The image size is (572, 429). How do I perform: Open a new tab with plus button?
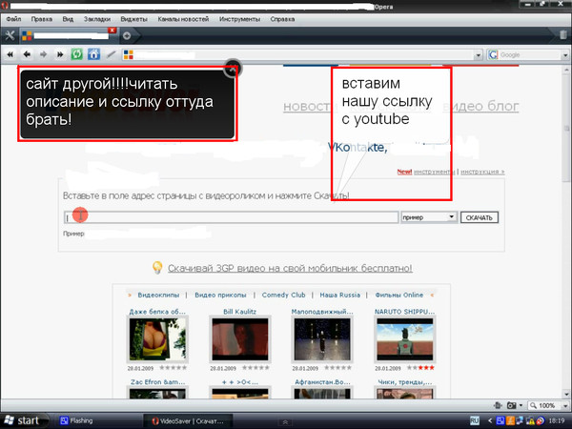click(x=127, y=36)
